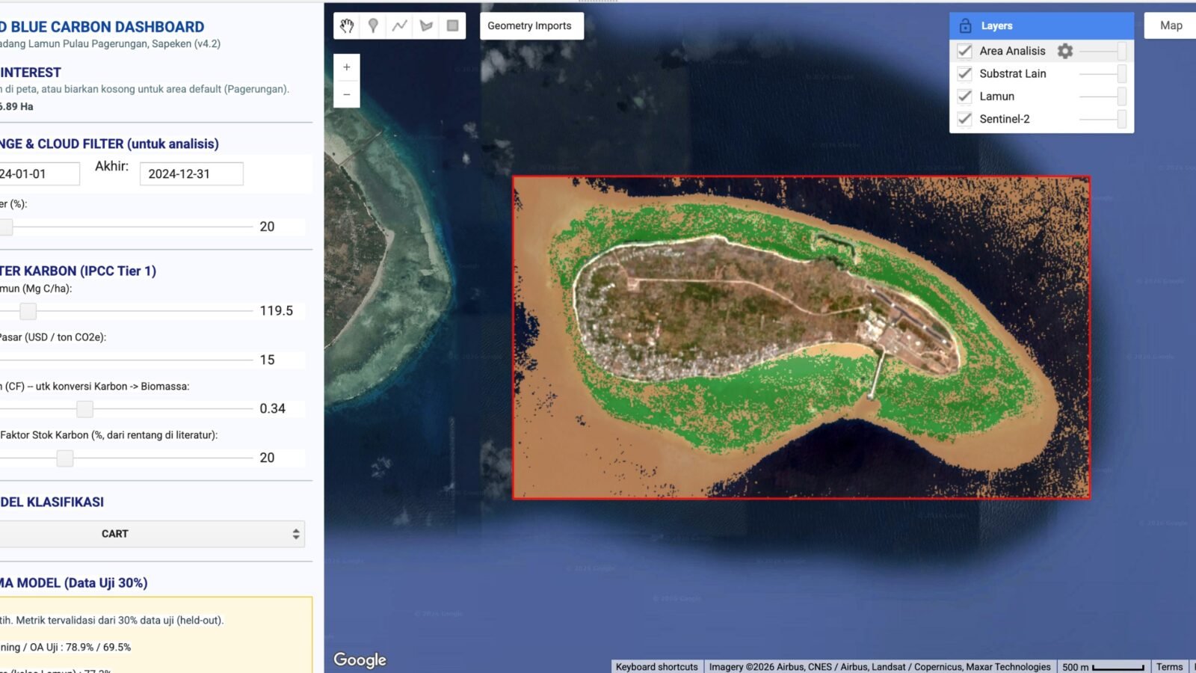Click the Faktor Stok Karbon slider
The height and width of the screenshot is (673, 1196).
(126, 458)
